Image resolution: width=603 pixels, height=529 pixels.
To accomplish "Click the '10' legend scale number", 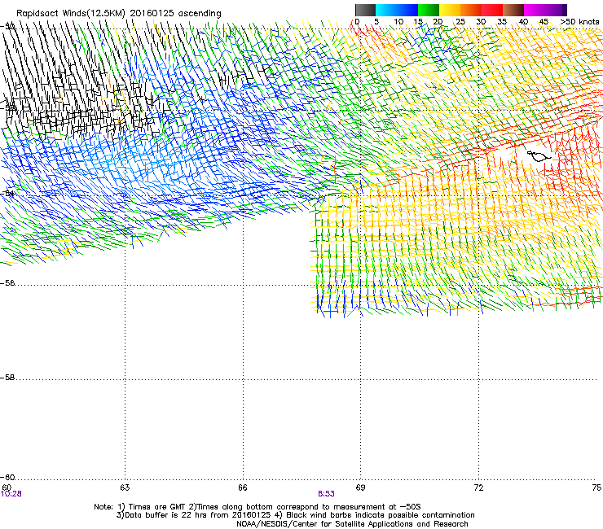I will [x=398, y=22].
